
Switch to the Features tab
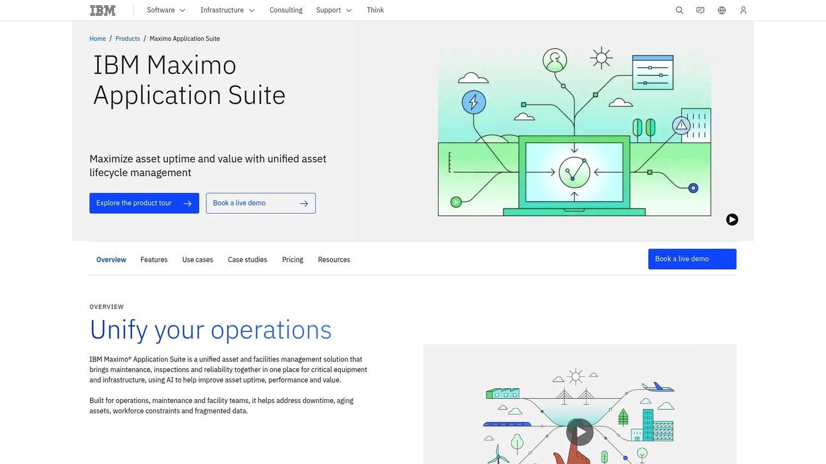tap(154, 260)
